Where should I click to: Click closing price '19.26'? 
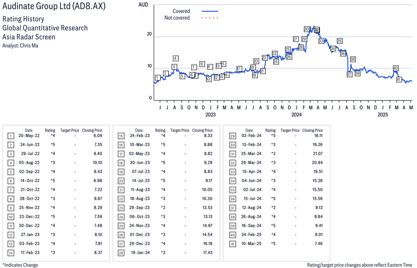tap(317, 145)
